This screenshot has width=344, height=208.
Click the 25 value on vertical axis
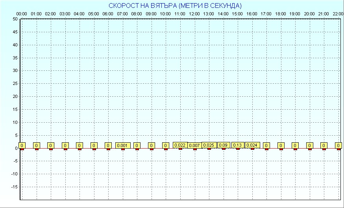15,83
